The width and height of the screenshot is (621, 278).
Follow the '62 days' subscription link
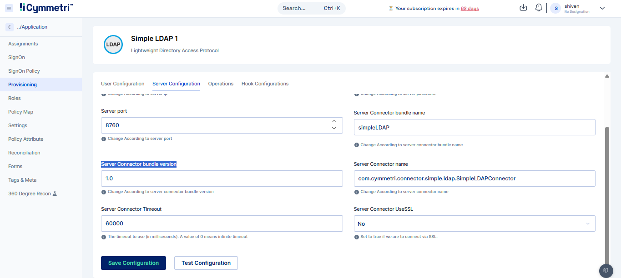tap(470, 8)
